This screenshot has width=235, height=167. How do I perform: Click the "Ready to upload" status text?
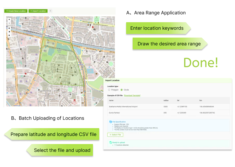[119, 142]
